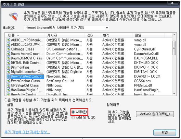Screen dimensions: 181x139
Task: Click the icon beside EventOnchar Class
Action: tap(8, 81)
